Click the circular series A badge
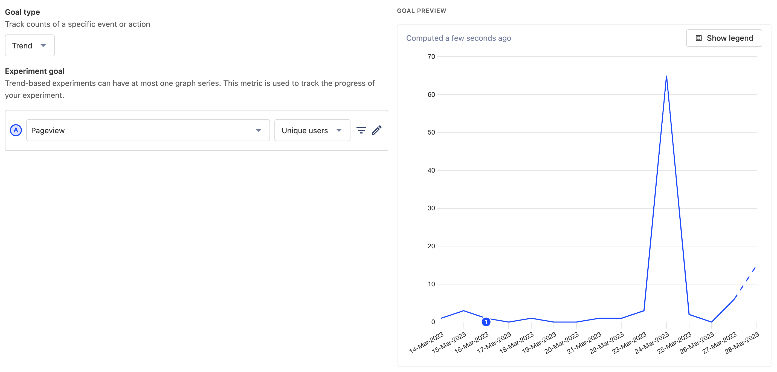The image size is (777, 372). pyautogui.click(x=16, y=130)
